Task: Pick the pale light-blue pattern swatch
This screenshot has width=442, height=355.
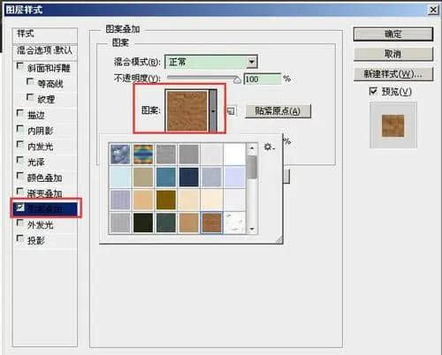Action: (x=120, y=177)
